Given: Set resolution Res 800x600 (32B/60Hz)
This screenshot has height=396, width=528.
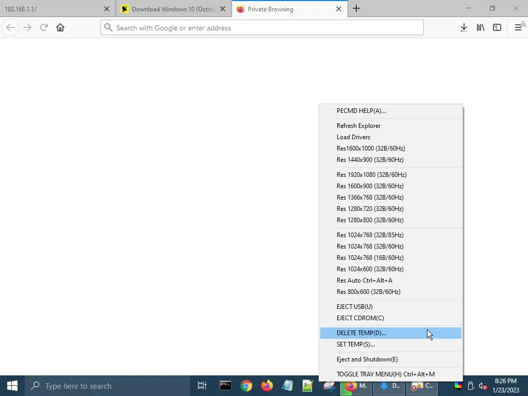Looking at the screenshot, I should click(391, 292).
